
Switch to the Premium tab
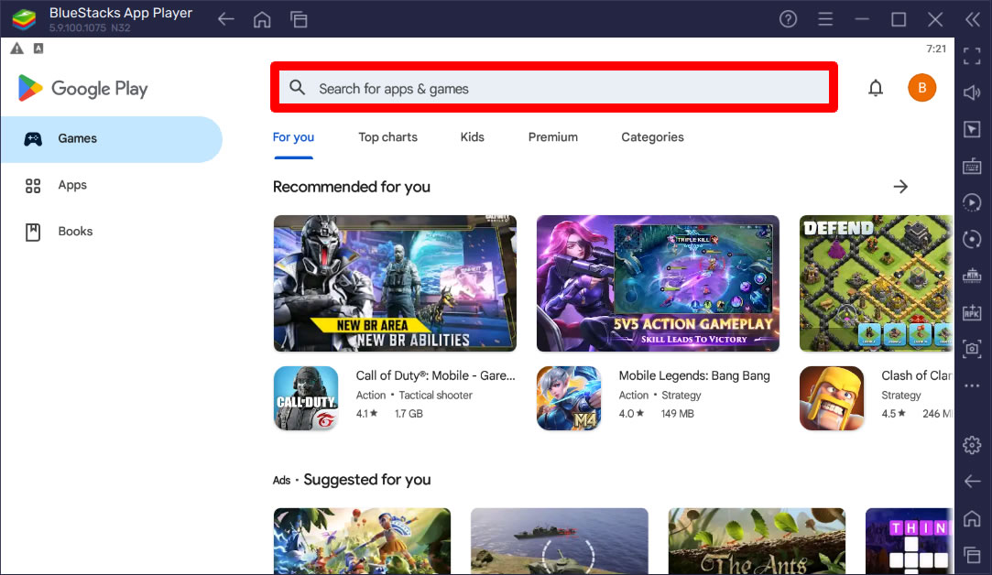tap(553, 137)
